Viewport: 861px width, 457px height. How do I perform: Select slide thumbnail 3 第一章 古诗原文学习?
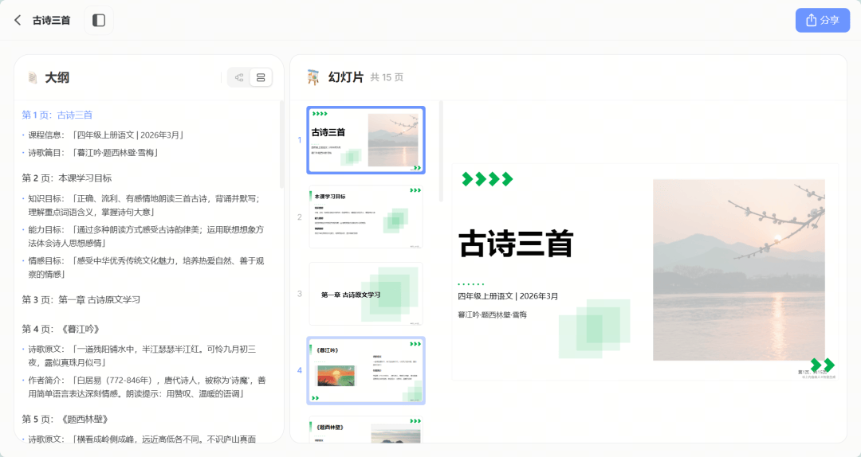pyautogui.click(x=366, y=294)
